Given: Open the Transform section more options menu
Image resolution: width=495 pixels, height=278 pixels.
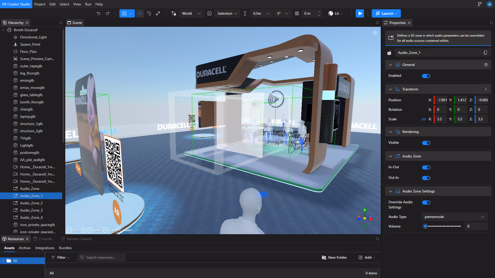Looking at the screenshot, I should tap(486, 89).
